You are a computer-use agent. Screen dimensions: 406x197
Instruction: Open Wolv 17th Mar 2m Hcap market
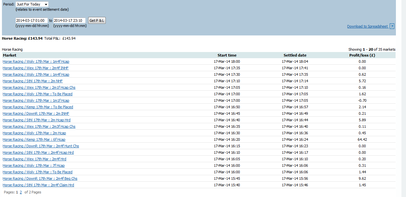click(34, 133)
